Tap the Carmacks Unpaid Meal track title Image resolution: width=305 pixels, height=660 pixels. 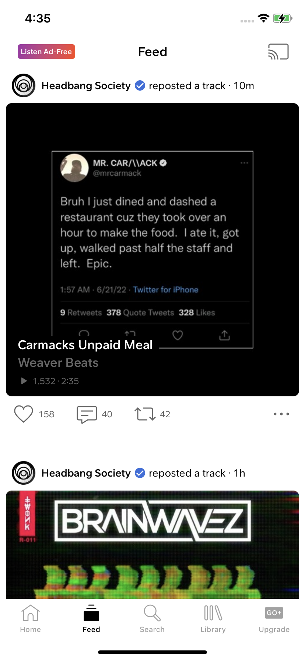click(x=85, y=345)
